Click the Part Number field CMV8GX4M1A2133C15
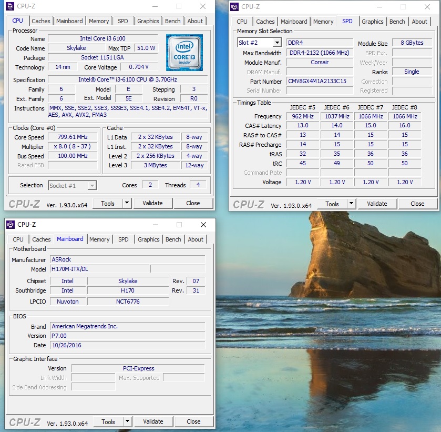The width and height of the screenshot is (441, 432). (x=320, y=81)
